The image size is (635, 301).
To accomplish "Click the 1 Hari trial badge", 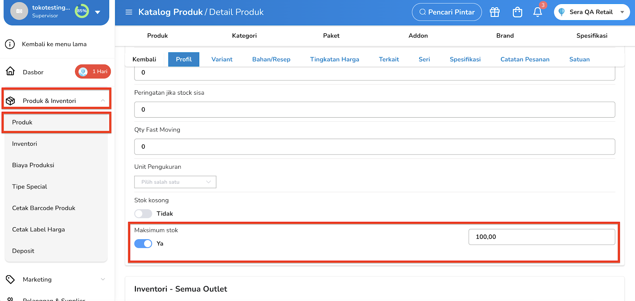I will click(93, 72).
